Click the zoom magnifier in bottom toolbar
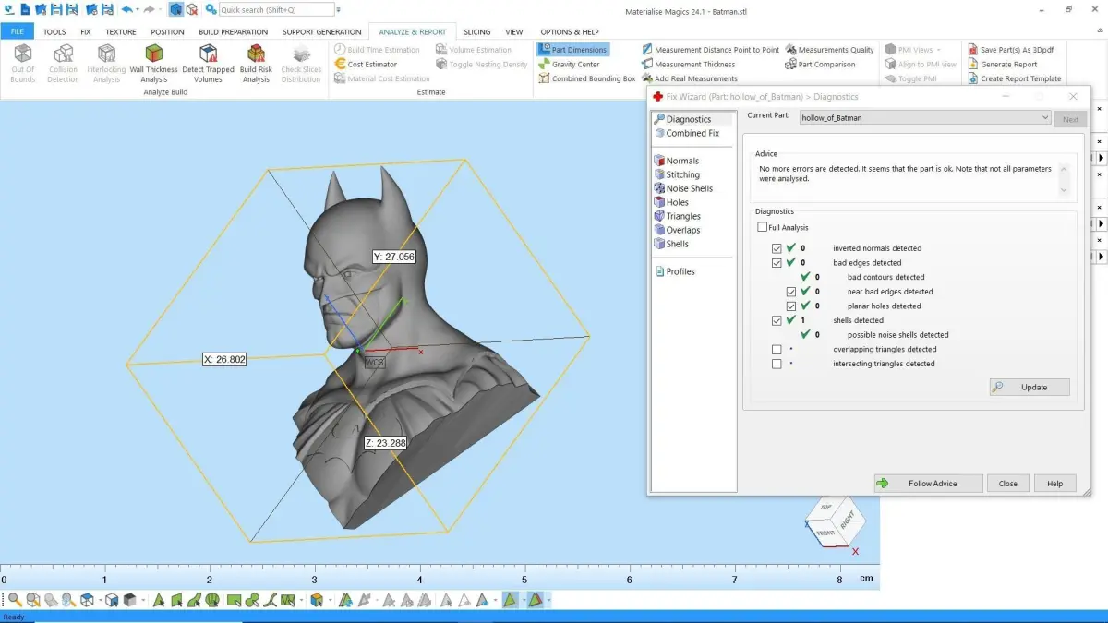Image resolution: width=1108 pixels, height=623 pixels. tap(15, 600)
